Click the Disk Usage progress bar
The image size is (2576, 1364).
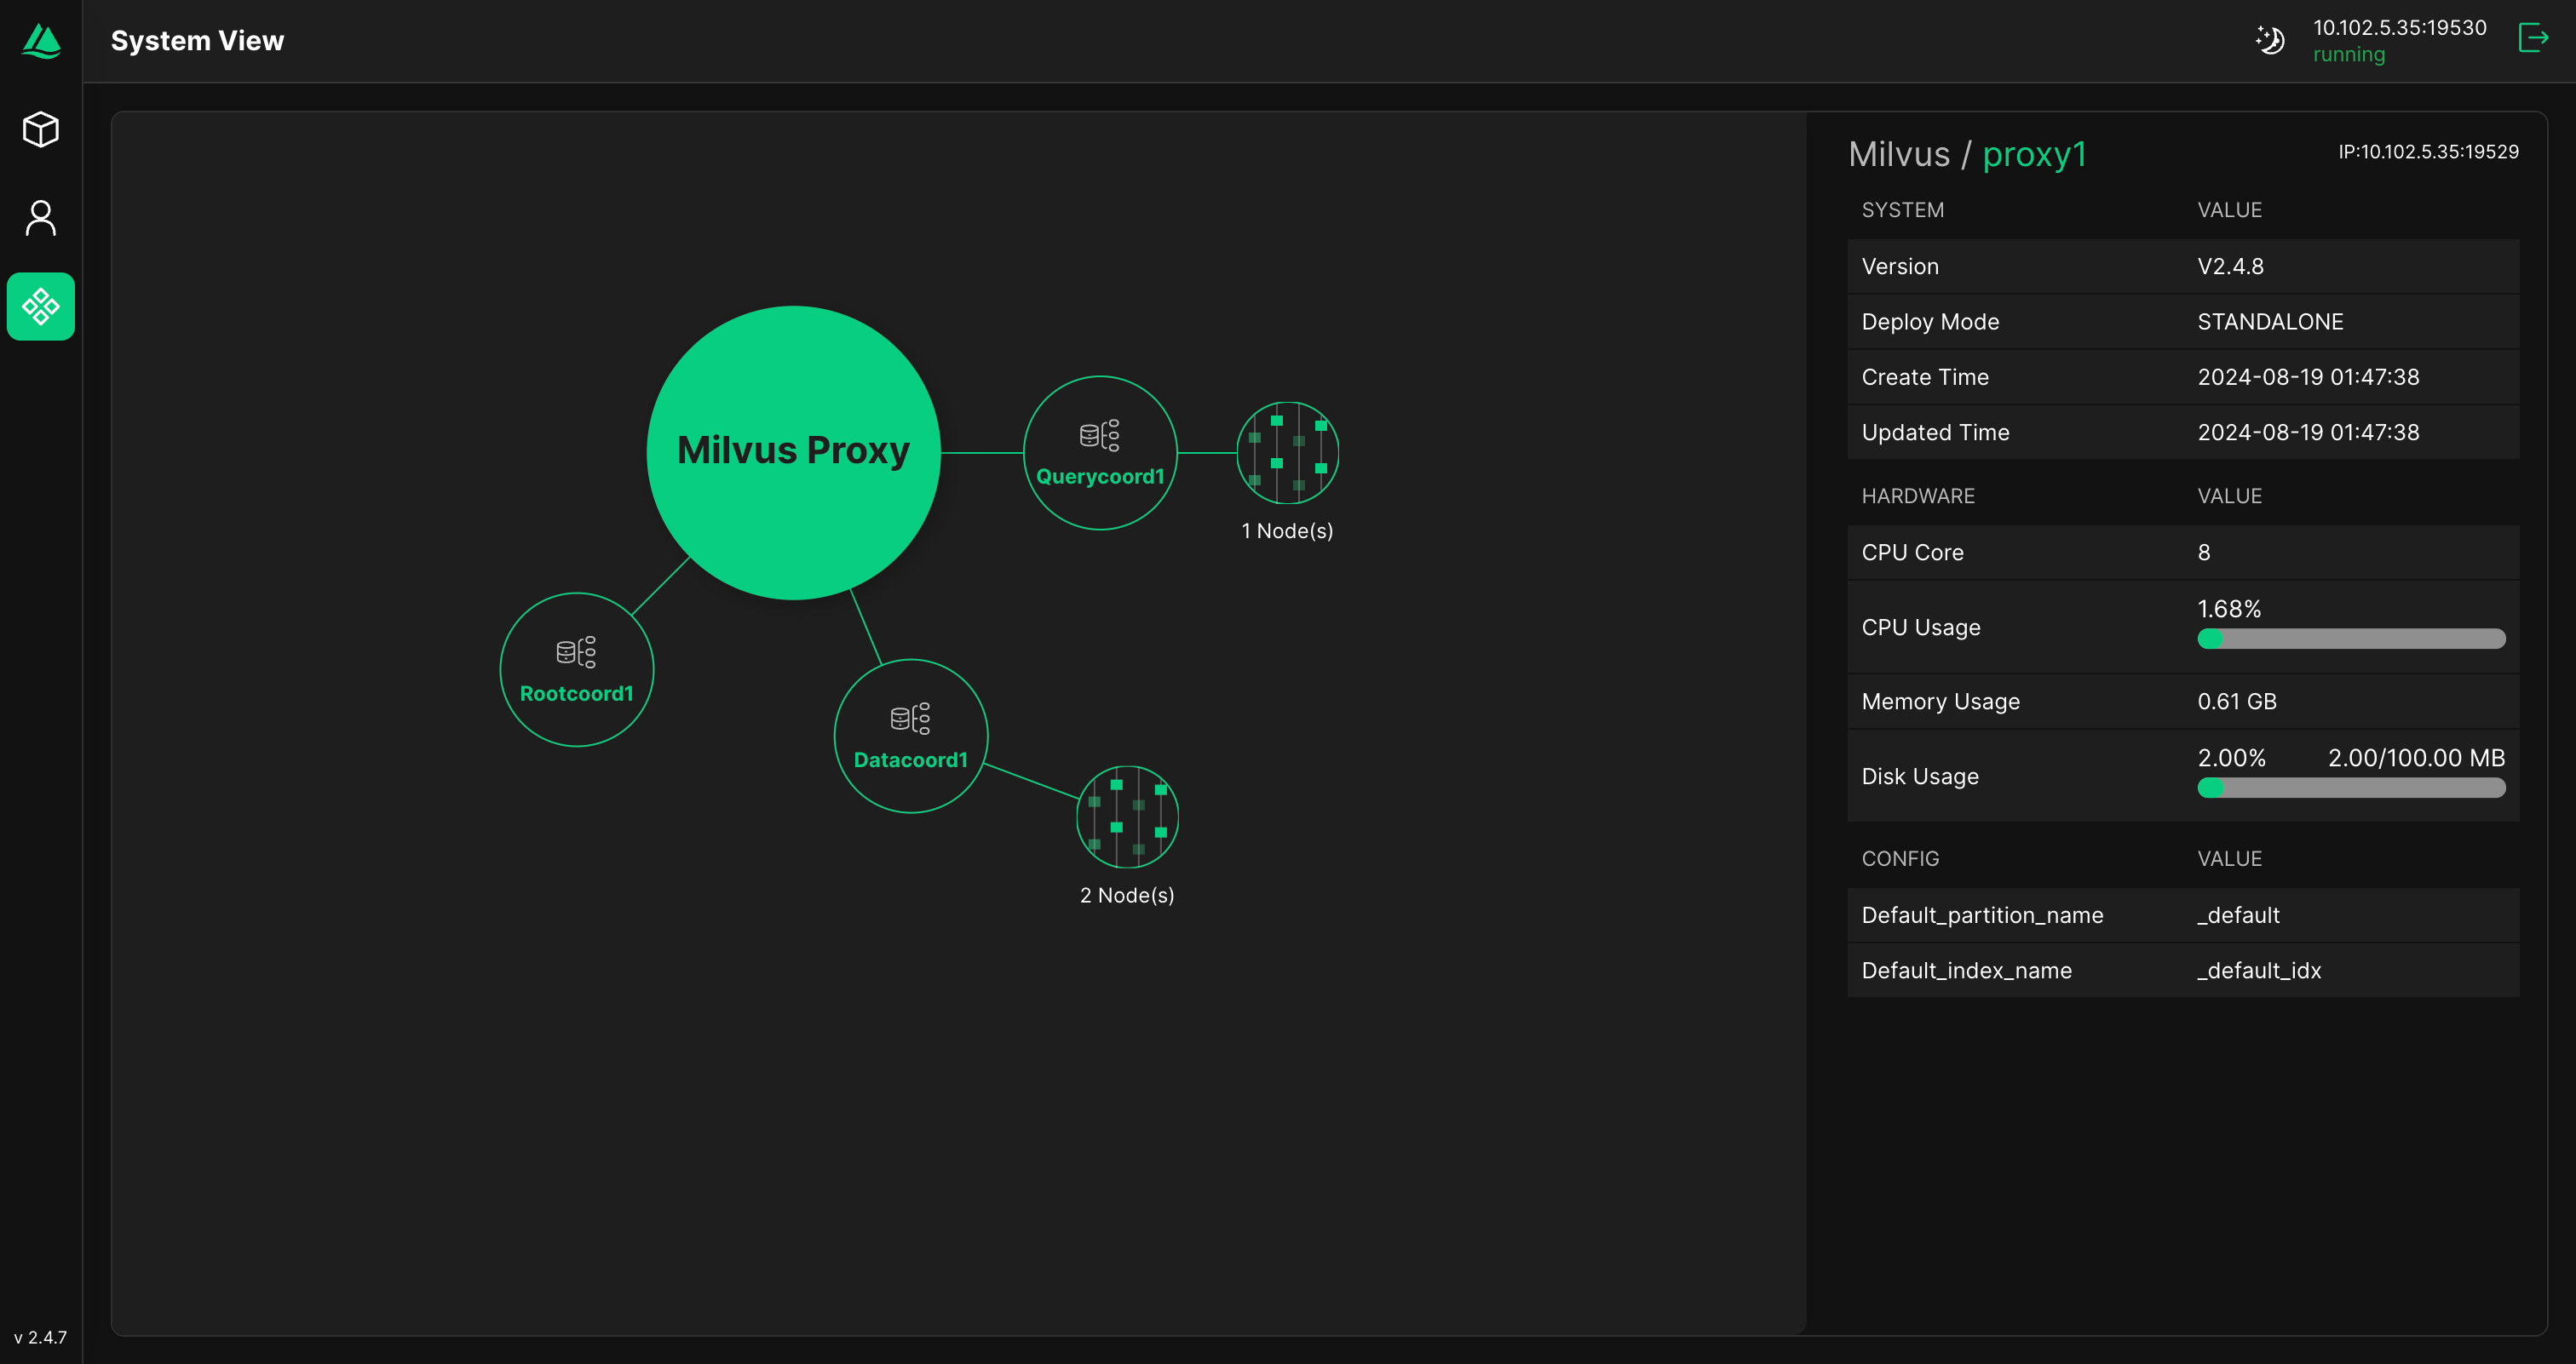2350,788
